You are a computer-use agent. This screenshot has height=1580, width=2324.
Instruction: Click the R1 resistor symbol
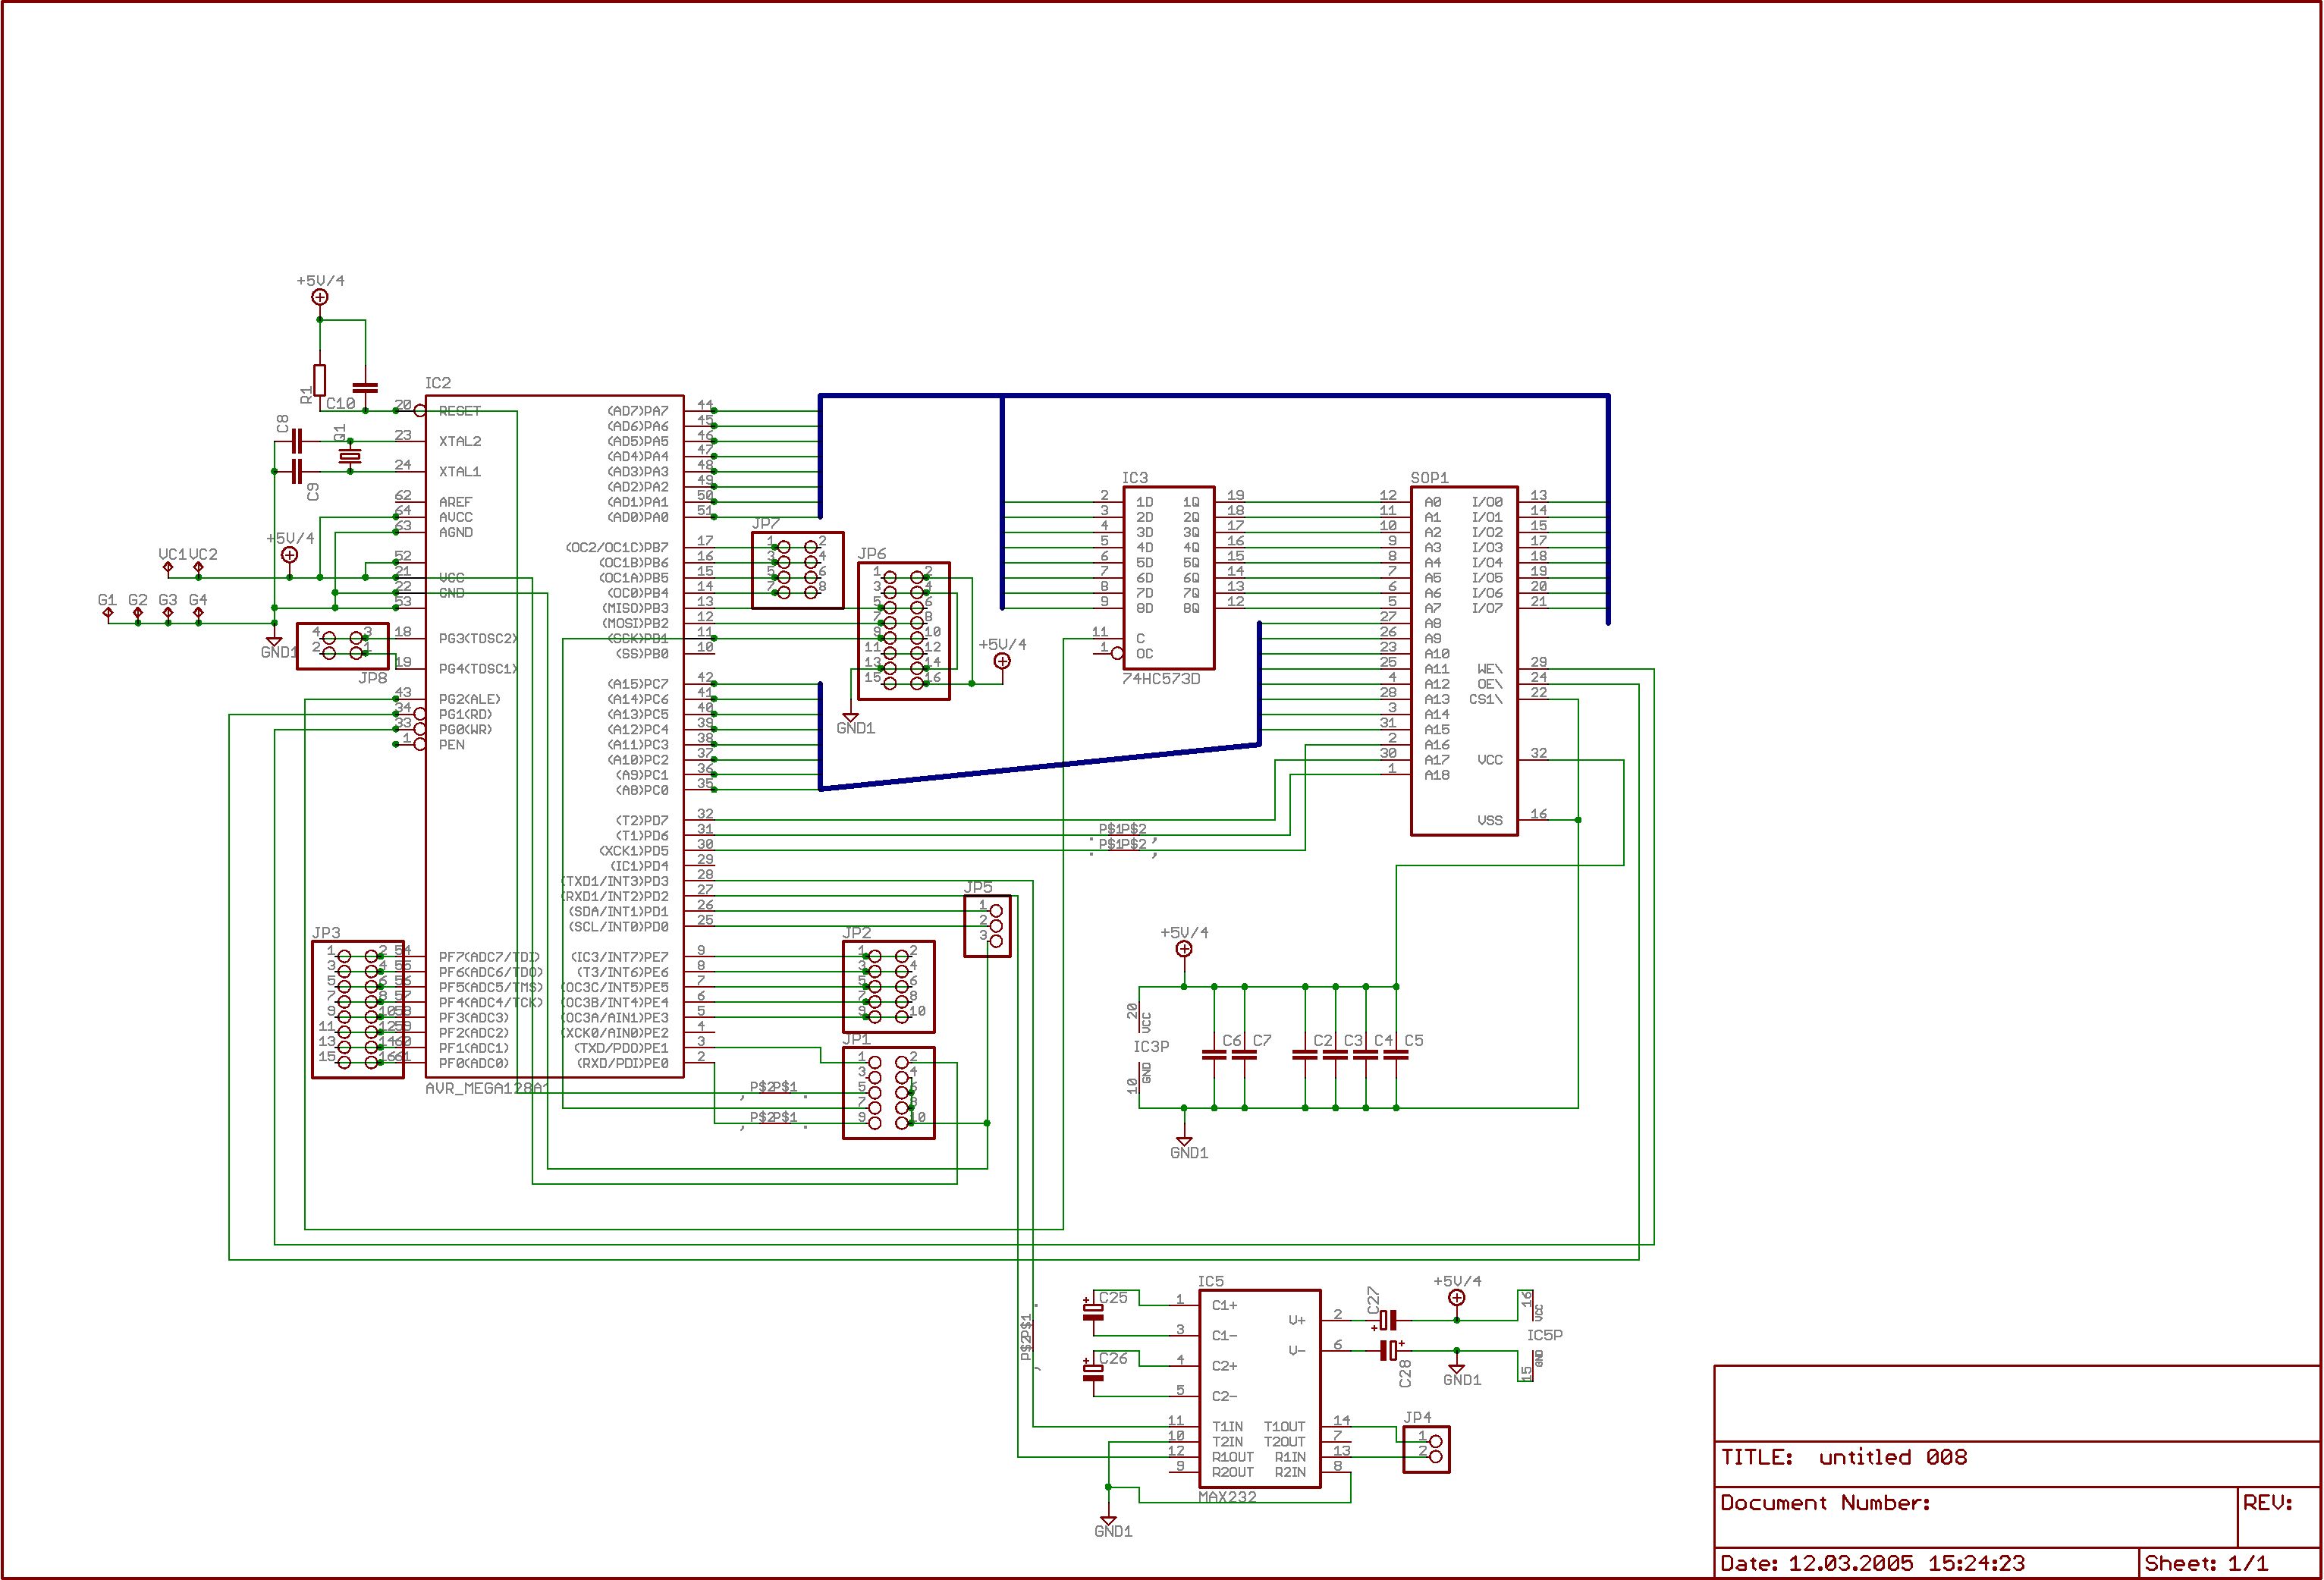pos(319,379)
